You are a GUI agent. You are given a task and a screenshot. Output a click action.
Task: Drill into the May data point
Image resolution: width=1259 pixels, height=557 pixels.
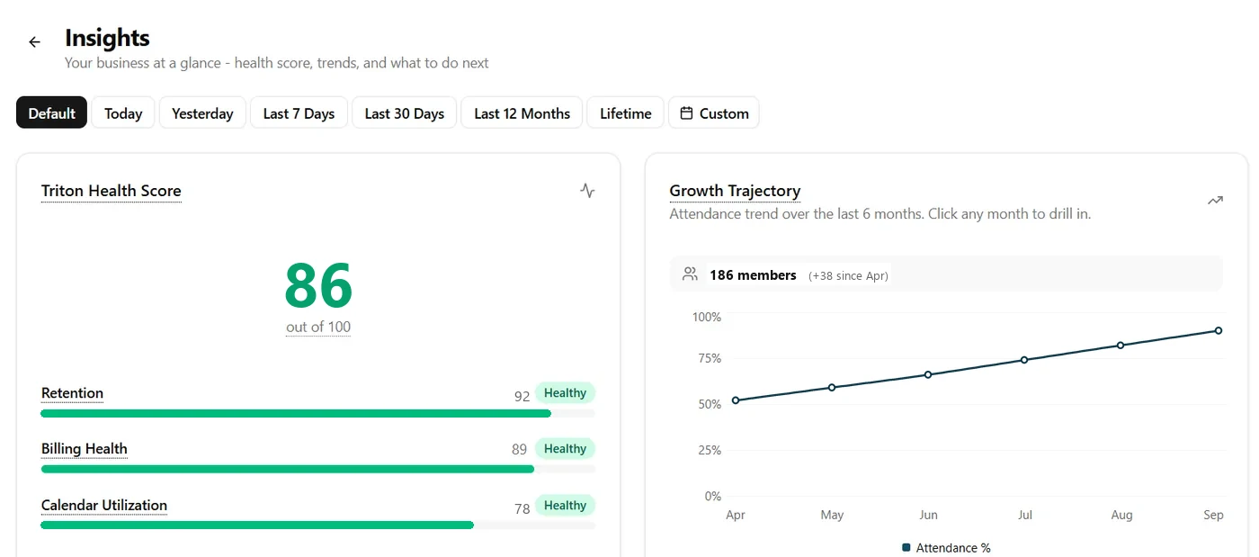point(832,388)
